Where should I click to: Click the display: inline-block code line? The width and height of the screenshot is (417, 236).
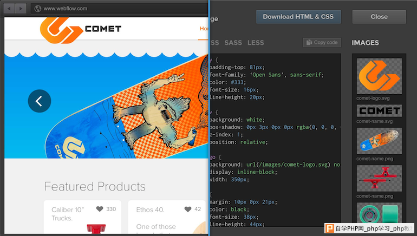tap(244, 172)
